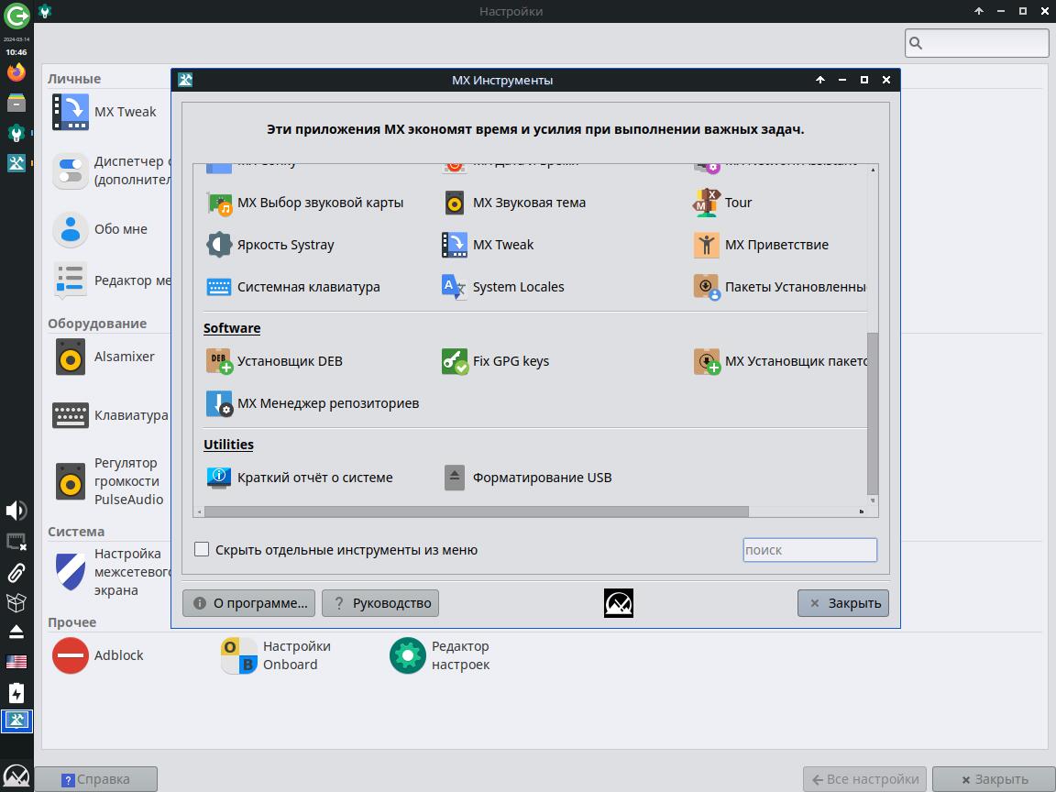Image resolution: width=1056 pixels, height=792 pixels.
Task: Launch MX Установщик пакетов
Action: click(x=779, y=361)
